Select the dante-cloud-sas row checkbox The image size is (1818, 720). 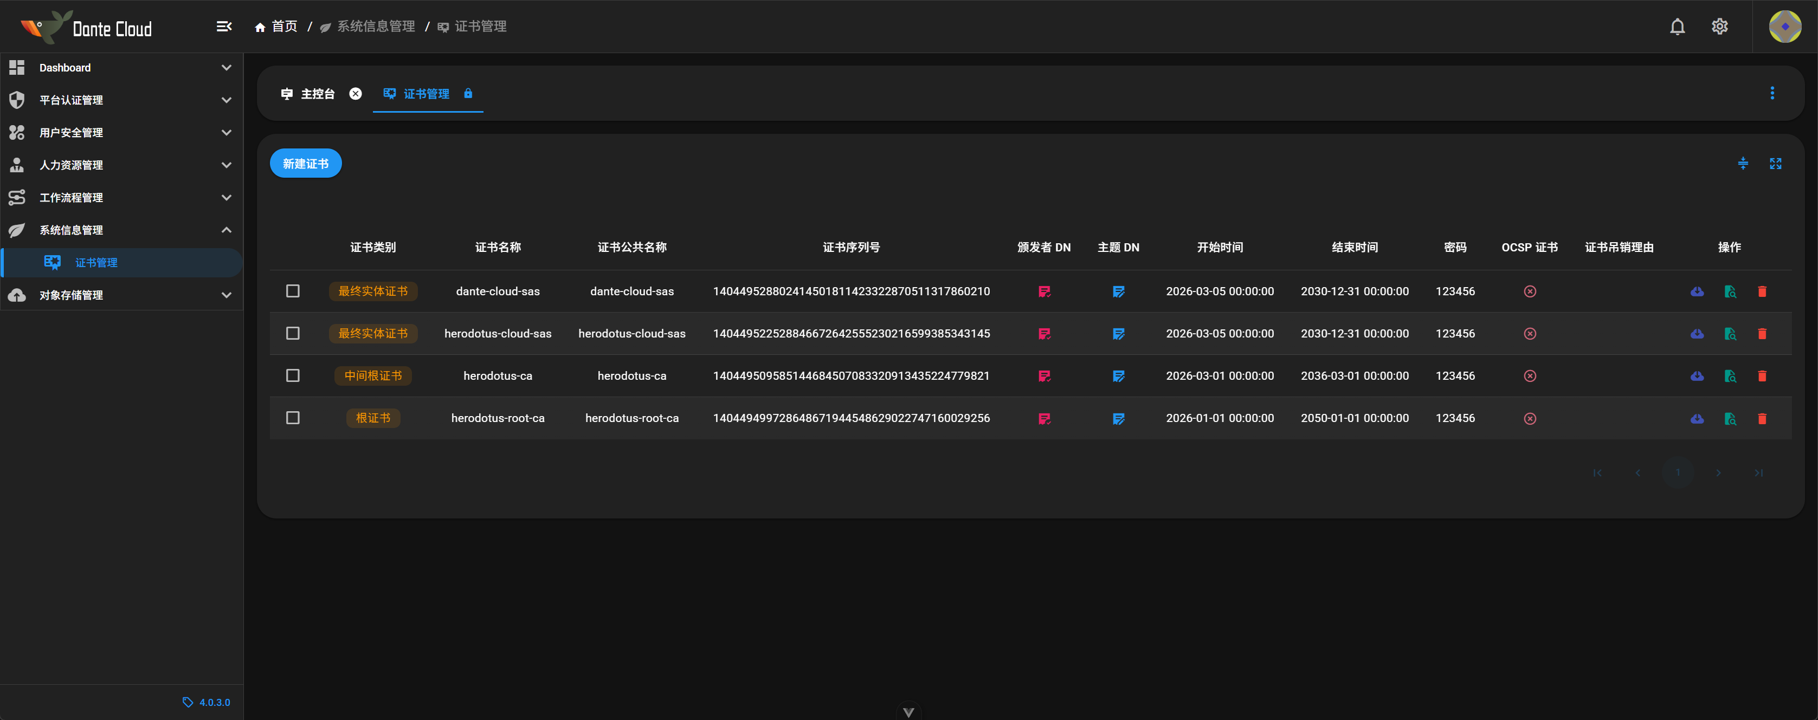coord(293,291)
